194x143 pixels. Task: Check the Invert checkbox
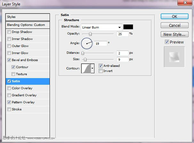(101, 71)
